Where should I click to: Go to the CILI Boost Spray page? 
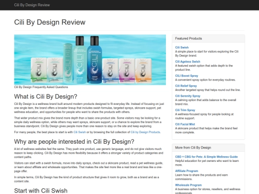click(x=187, y=76)
